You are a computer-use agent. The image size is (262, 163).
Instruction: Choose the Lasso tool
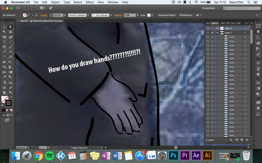pos(10,32)
